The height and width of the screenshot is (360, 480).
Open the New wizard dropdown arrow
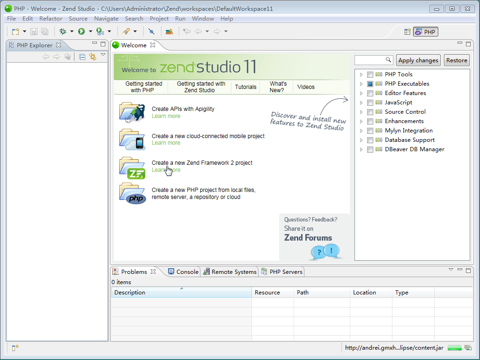[24, 31]
